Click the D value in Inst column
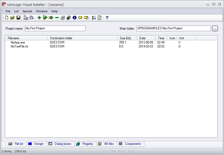 180,46
